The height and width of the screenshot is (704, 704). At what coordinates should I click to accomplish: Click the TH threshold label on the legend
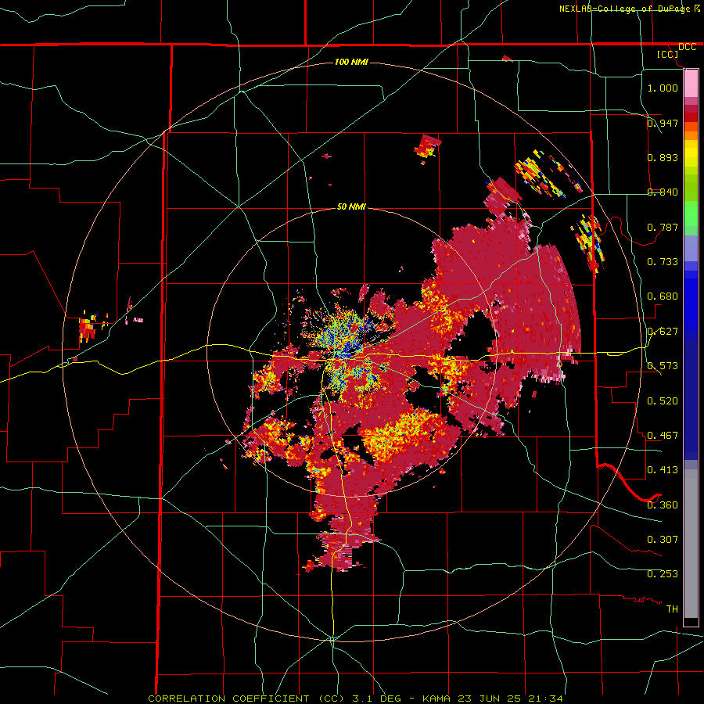click(x=672, y=609)
